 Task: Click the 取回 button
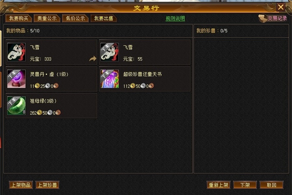271,185
